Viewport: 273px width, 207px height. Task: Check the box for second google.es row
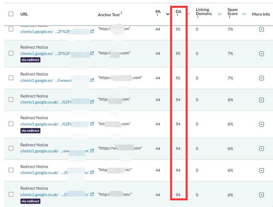(x=11, y=53)
